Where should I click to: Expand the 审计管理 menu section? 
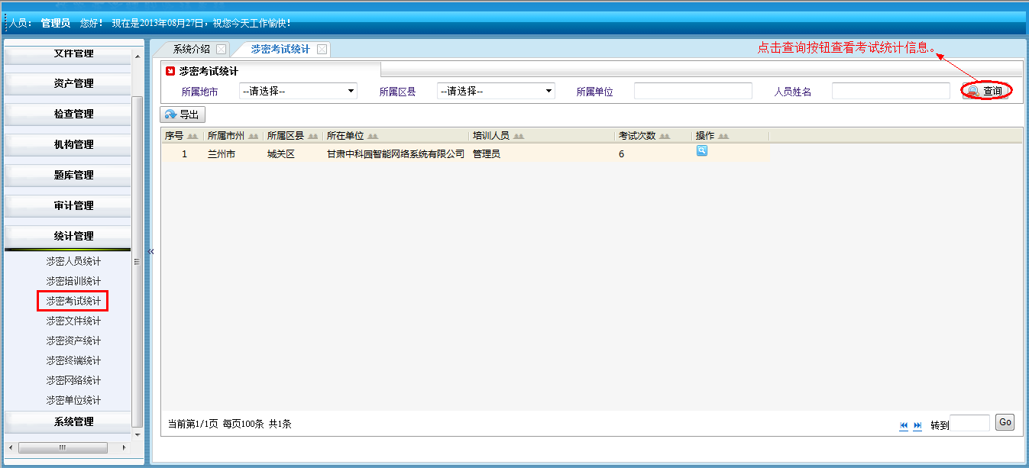[x=68, y=205]
